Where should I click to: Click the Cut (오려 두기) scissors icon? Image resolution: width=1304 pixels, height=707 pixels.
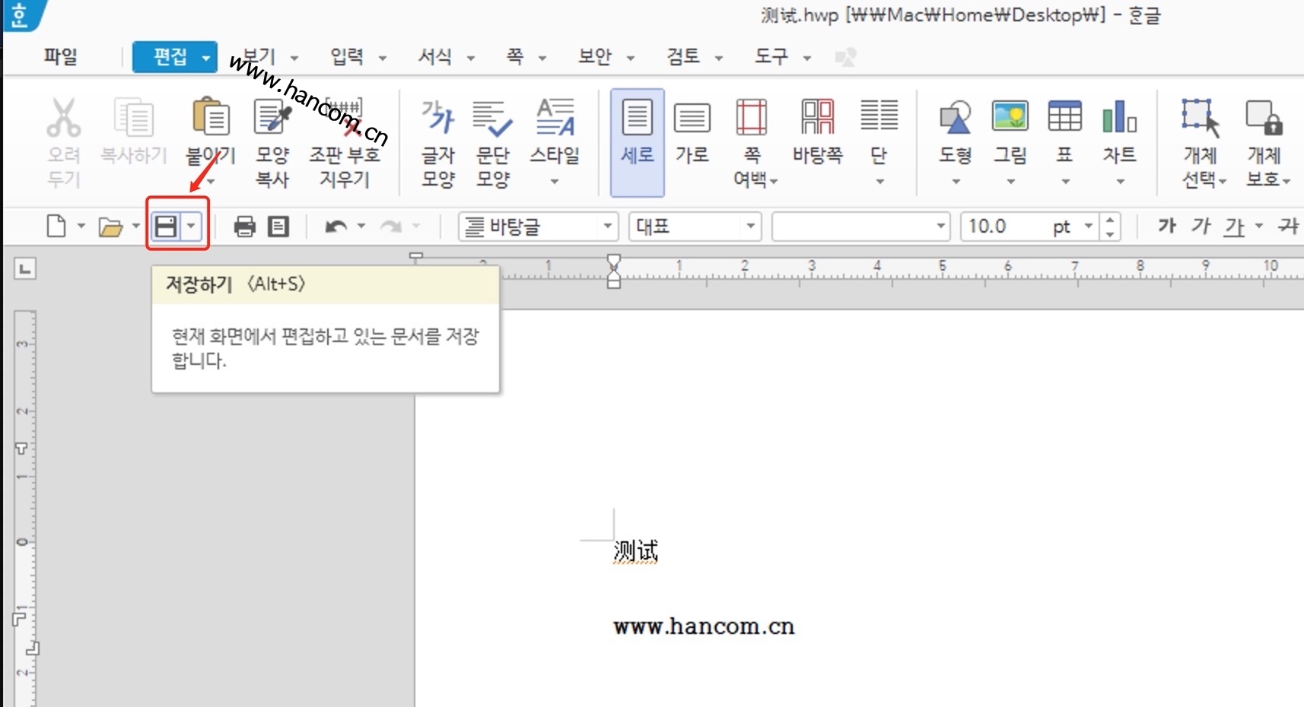coord(63,118)
